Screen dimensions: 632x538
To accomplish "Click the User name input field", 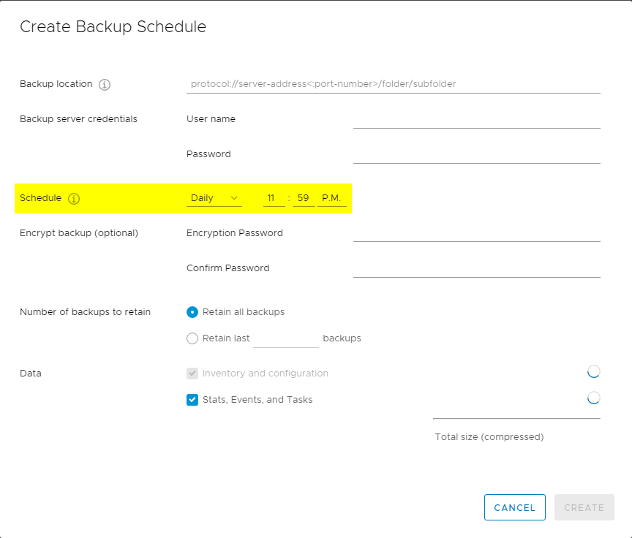I will [x=477, y=119].
